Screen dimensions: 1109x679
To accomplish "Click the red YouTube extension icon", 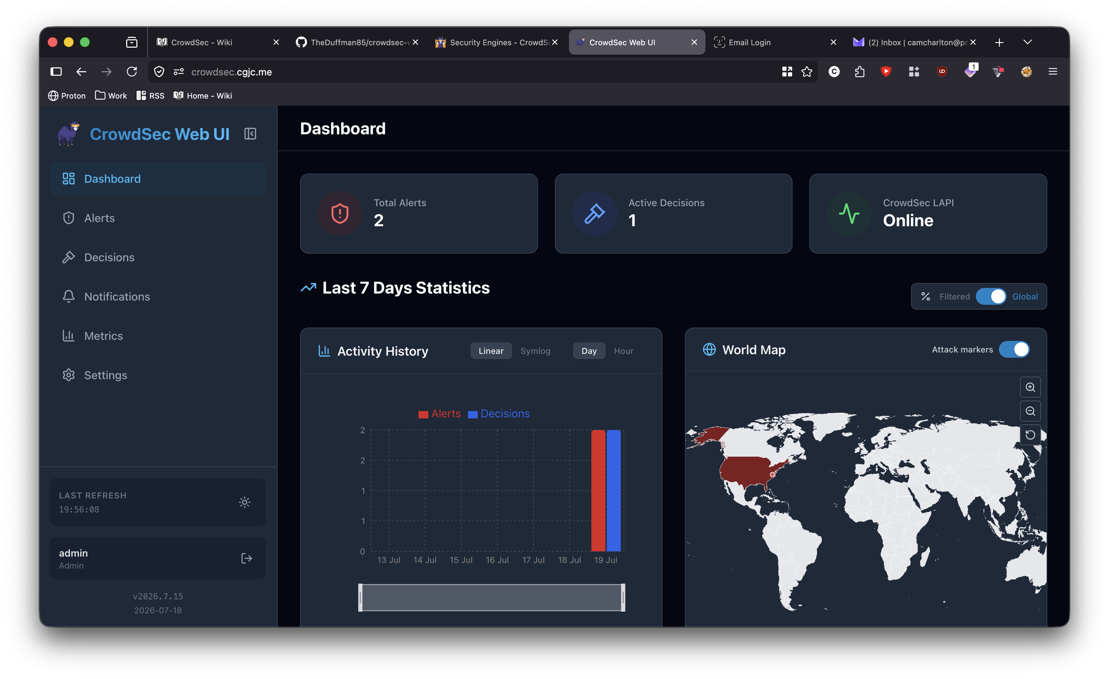I will point(886,72).
